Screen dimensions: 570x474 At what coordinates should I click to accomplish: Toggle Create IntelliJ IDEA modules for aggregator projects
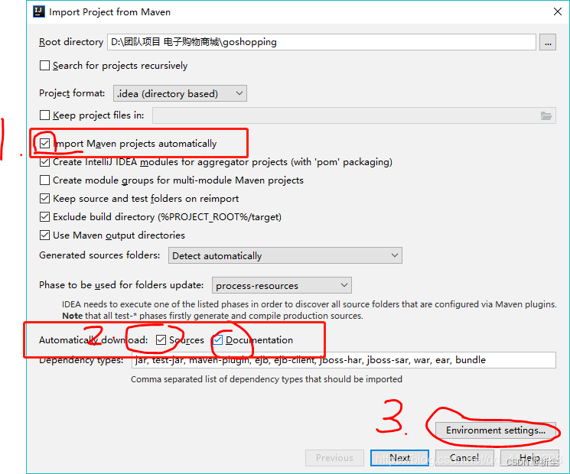tap(44, 162)
